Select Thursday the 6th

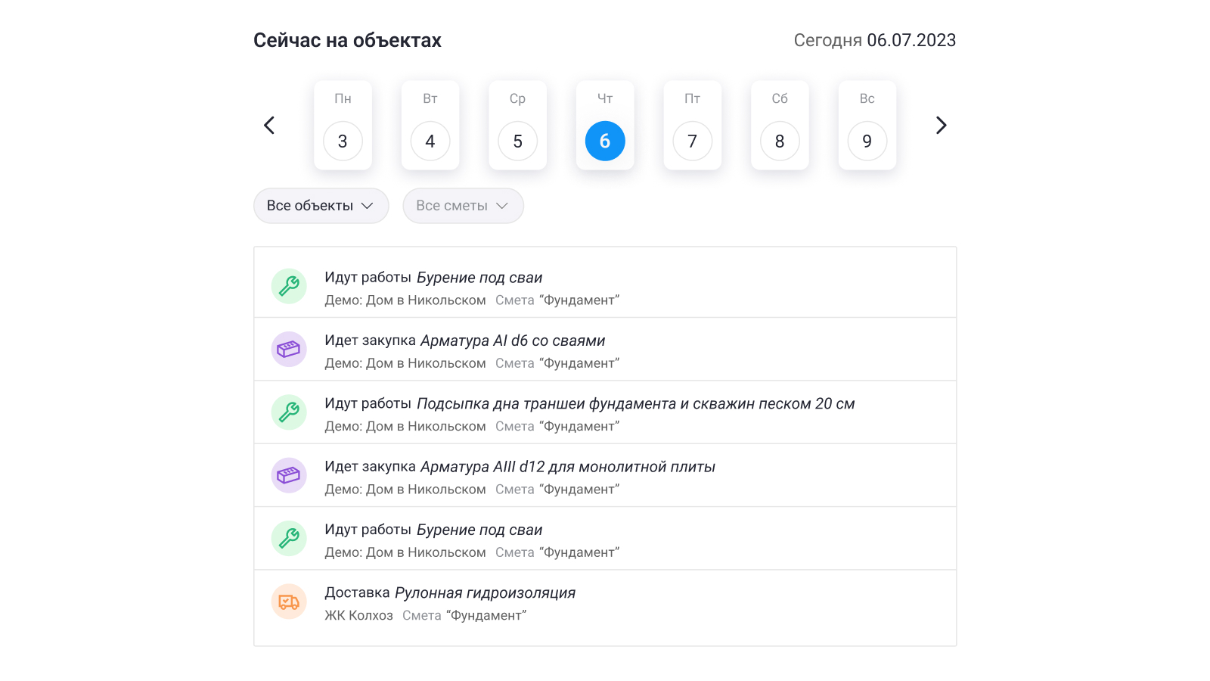pos(605,126)
